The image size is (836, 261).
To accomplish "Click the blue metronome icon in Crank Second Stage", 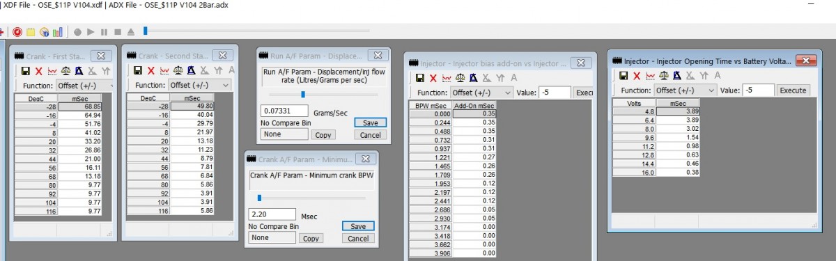I will pyautogui.click(x=192, y=71).
